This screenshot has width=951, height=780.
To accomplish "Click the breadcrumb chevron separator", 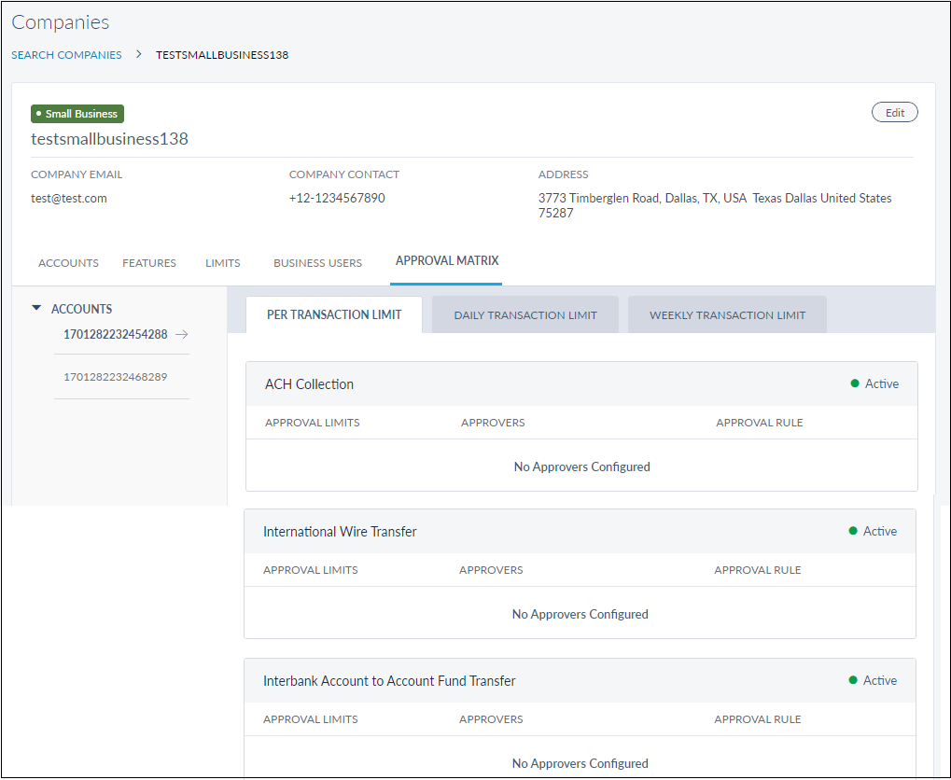I will [139, 55].
